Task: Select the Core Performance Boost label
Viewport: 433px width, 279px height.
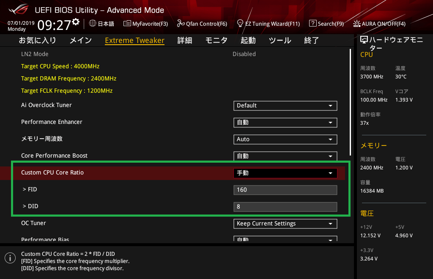Action: coord(55,156)
